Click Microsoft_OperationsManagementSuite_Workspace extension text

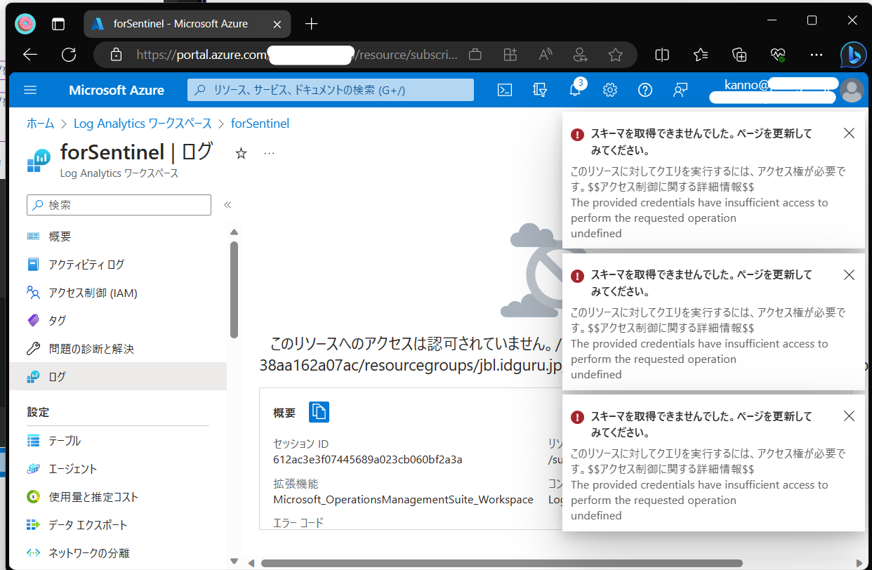403,500
